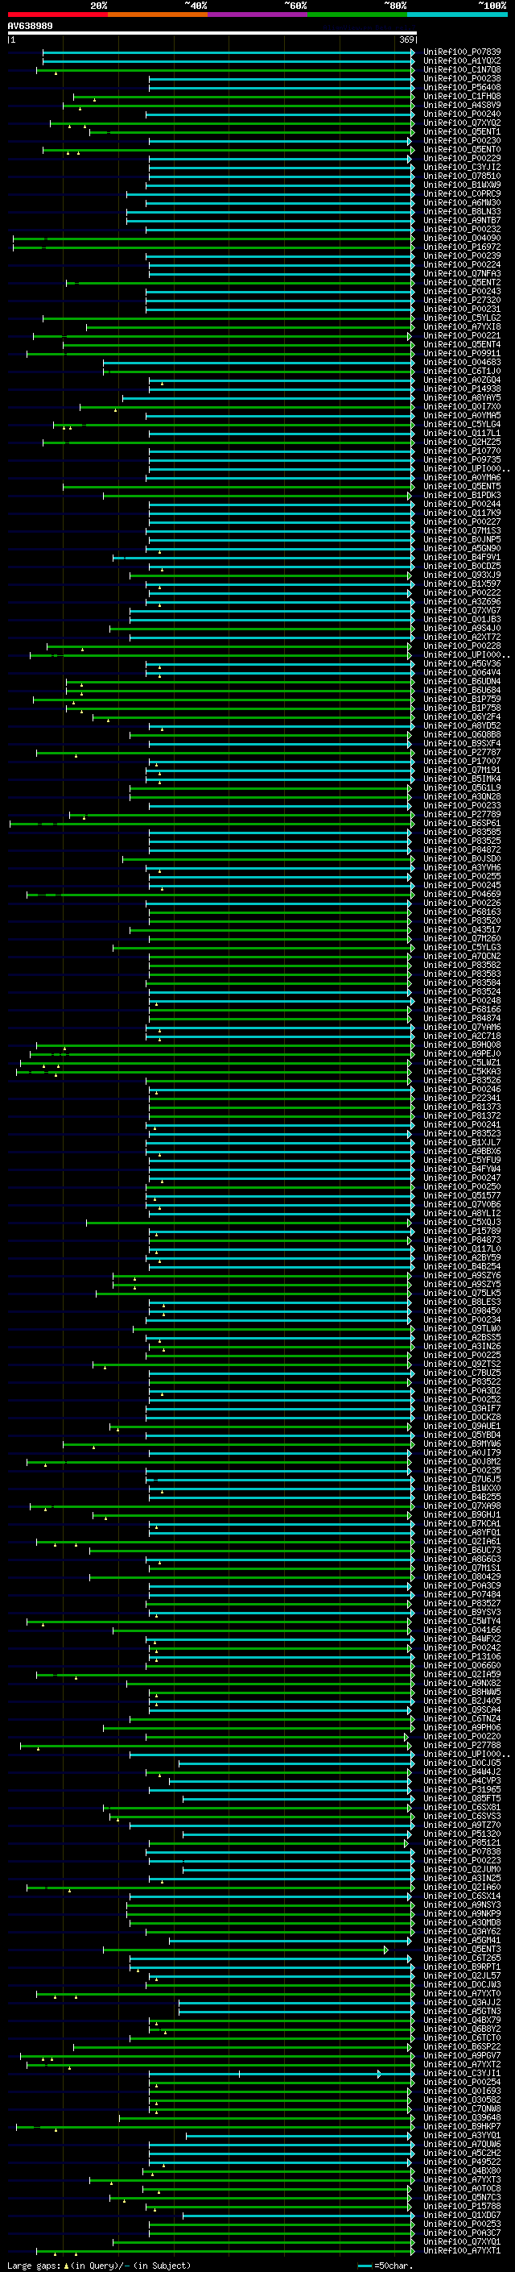
Task: Click label UniRef100_P00221
Action: pos(462,335)
